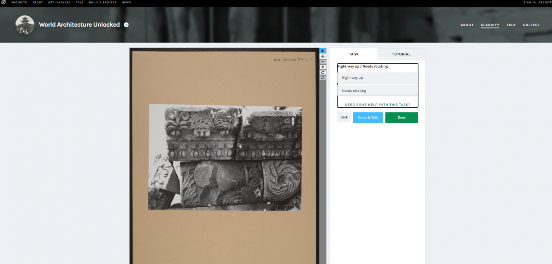Open the project Talk page
The image size is (552, 264).
click(511, 25)
